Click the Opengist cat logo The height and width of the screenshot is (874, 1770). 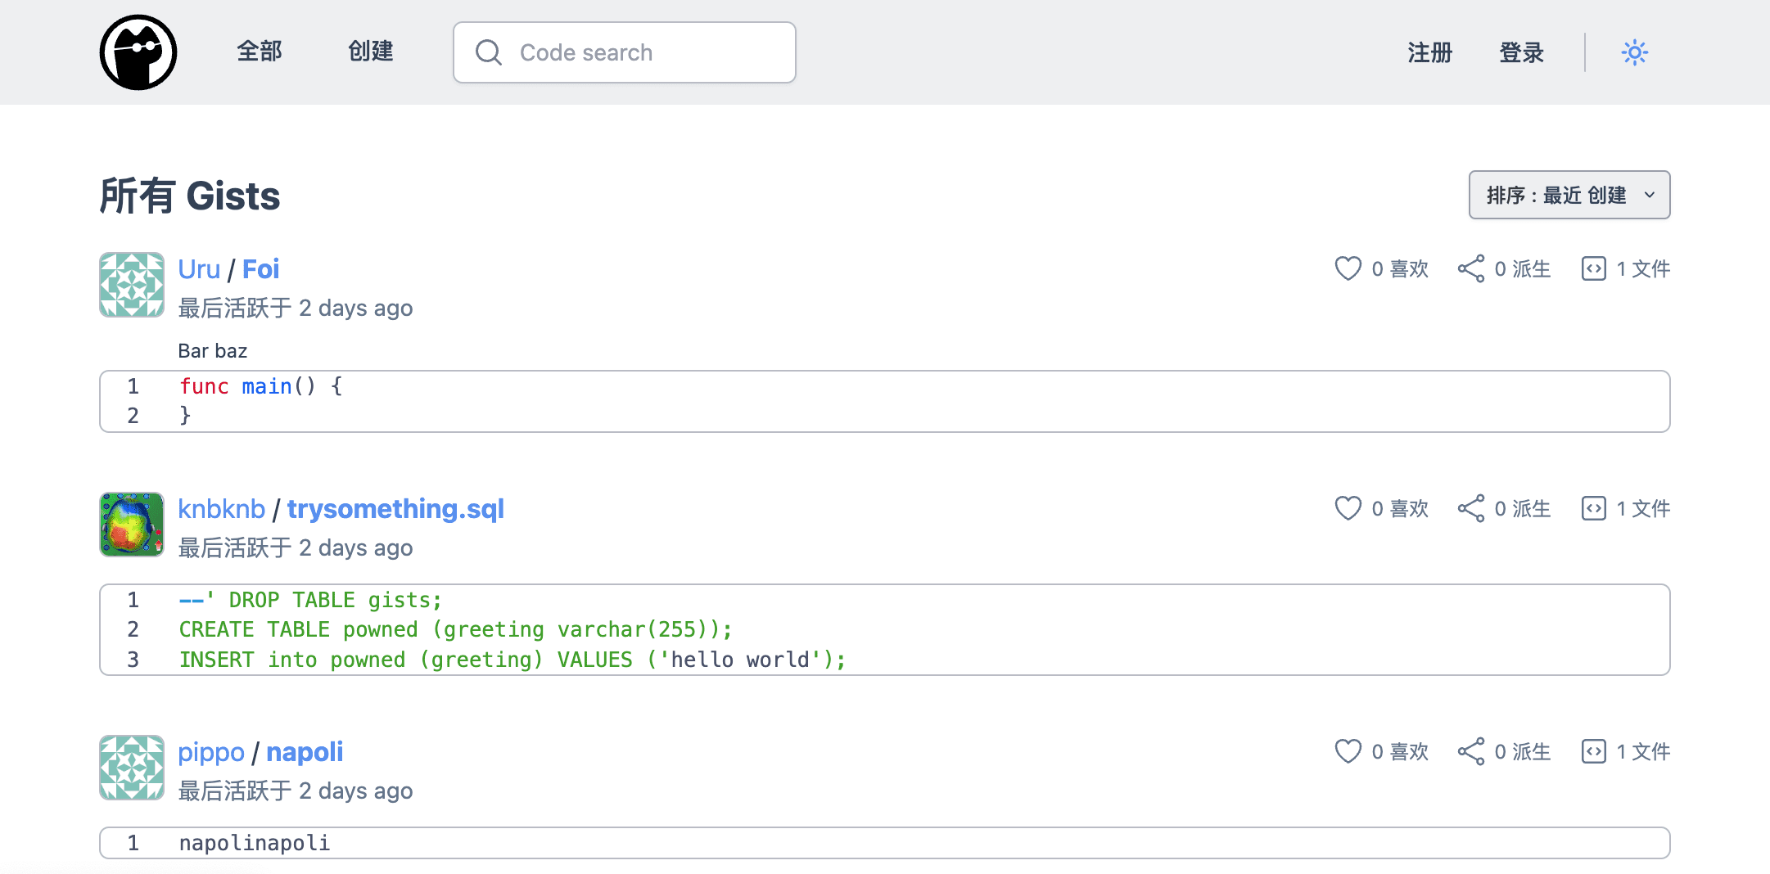138,52
